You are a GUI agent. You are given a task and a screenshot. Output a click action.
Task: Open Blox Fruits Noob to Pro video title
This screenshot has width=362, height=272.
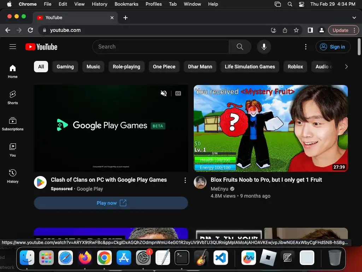266,180
